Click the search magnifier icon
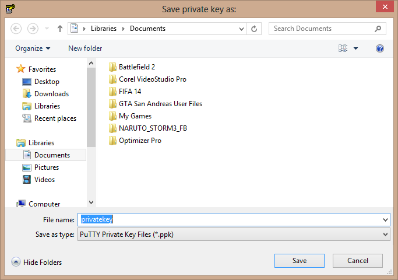 point(378,29)
